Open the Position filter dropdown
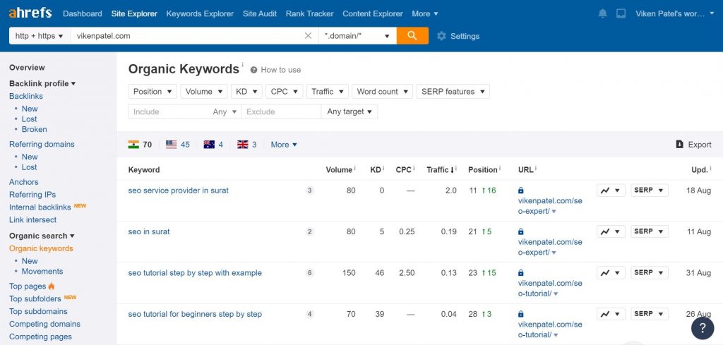Viewport: 723px width, 345px height. [x=152, y=92]
